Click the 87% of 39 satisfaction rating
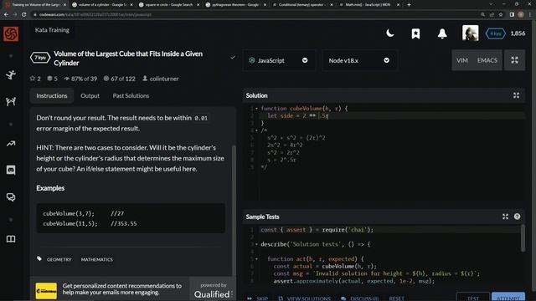The width and height of the screenshot is (536, 301). point(80,79)
